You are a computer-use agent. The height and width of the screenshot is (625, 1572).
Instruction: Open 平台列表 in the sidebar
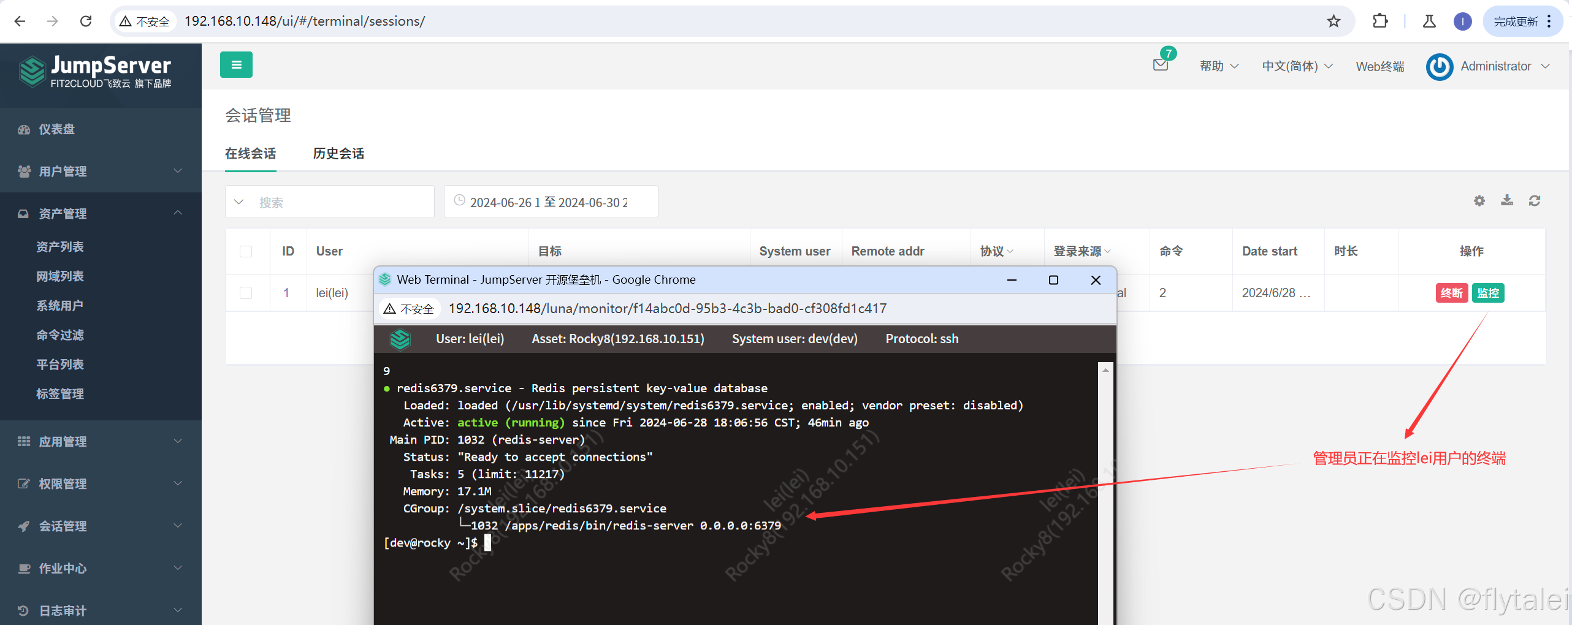pos(59,365)
